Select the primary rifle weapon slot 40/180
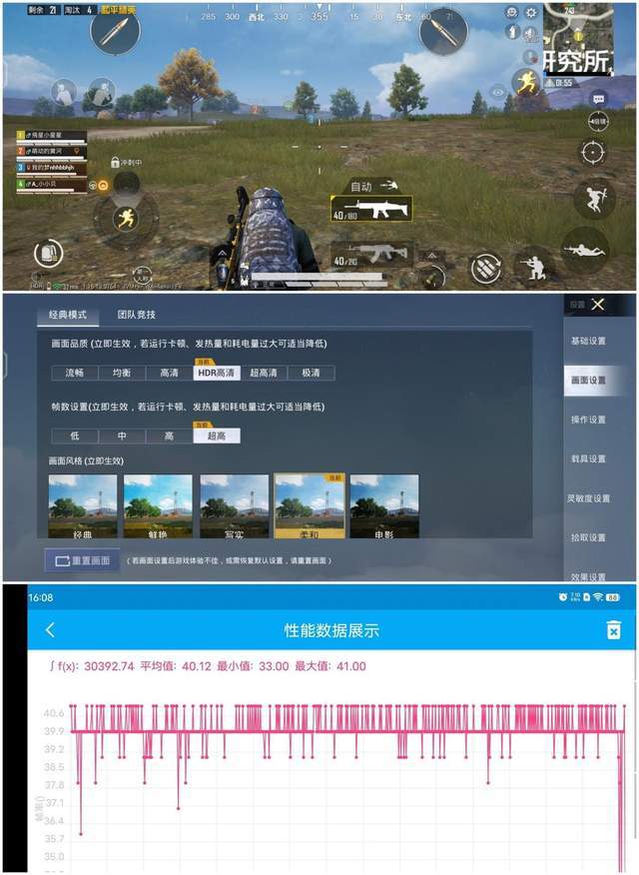 click(371, 210)
